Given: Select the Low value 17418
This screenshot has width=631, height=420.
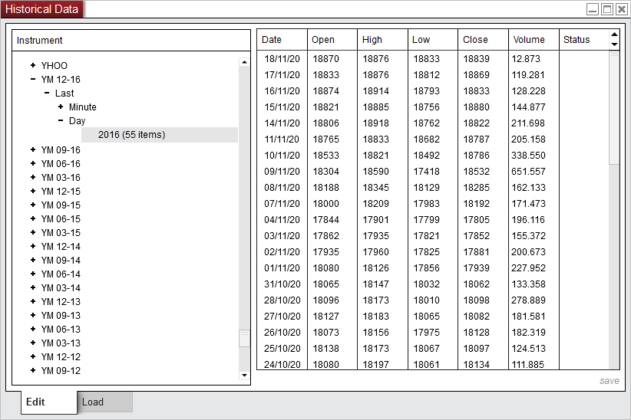Looking at the screenshot, I should [427, 171].
